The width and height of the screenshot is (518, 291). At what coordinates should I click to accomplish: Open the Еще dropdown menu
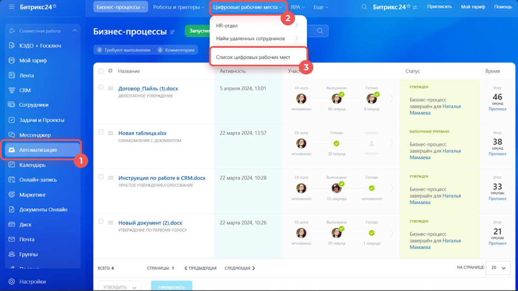(x=321, y=7)
